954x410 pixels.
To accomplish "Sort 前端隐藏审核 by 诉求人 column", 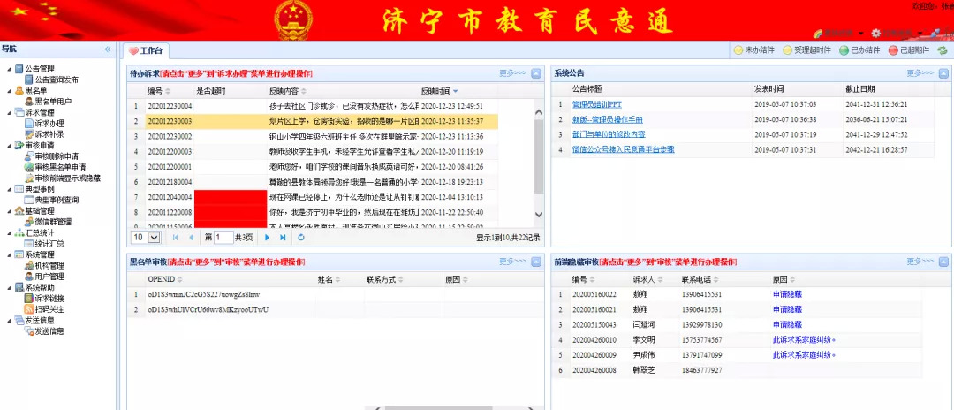I will pyautogui.click(x=647, y=280).
